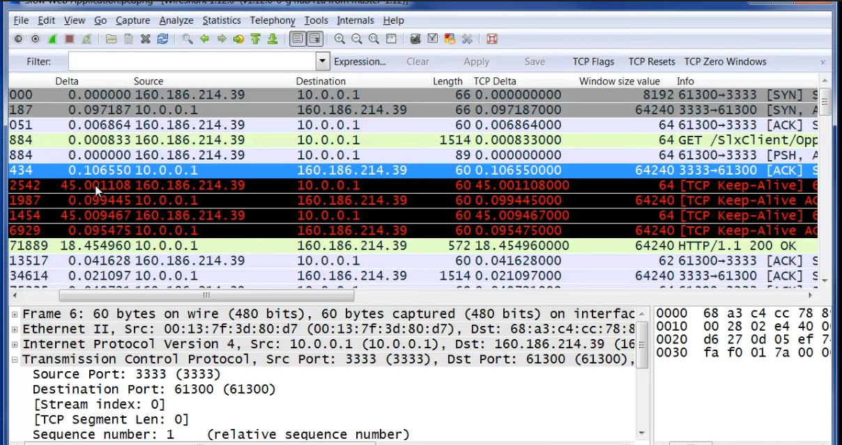Select the HTTP/1.1 200 OK packet row

point(413,246)
